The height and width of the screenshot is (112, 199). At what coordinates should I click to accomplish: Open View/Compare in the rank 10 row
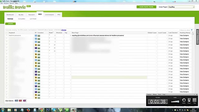tap(184, 45)
